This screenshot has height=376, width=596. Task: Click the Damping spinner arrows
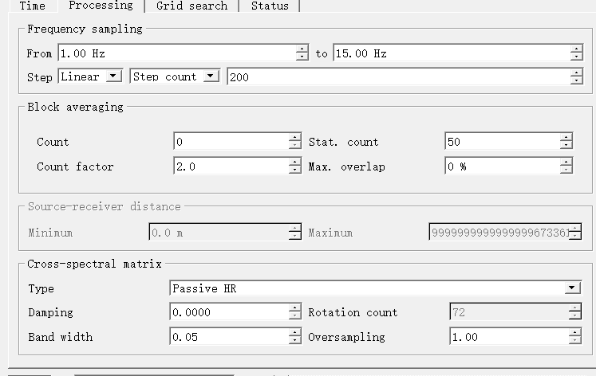pyautogui.click(x=295, y=312)
